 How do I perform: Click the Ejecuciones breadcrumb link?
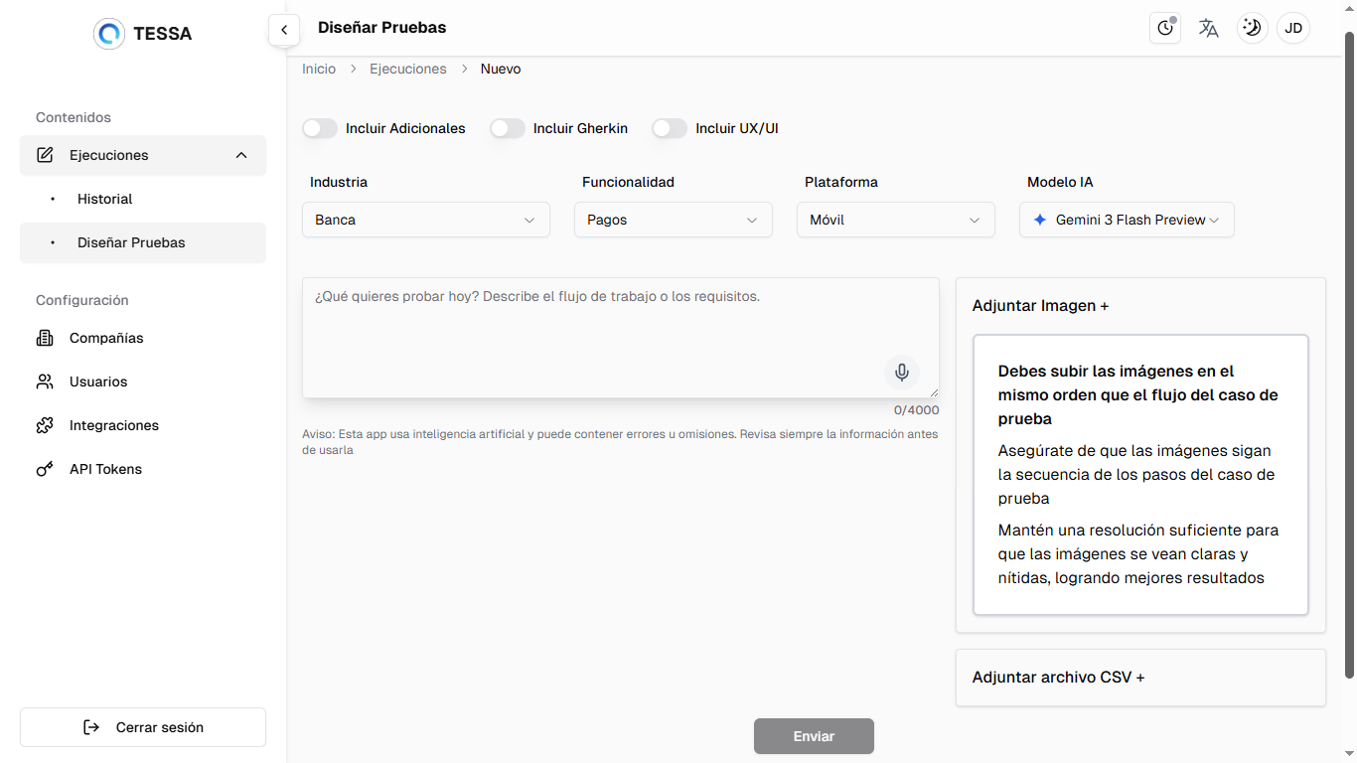pos(407,69)
